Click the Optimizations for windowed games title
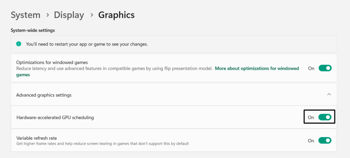Screen dimensions: 350x158 coord(52,62)
